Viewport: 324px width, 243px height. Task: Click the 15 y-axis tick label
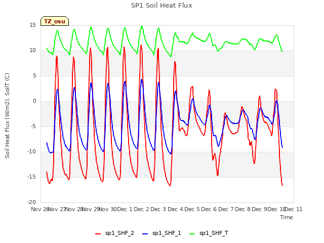32,25
